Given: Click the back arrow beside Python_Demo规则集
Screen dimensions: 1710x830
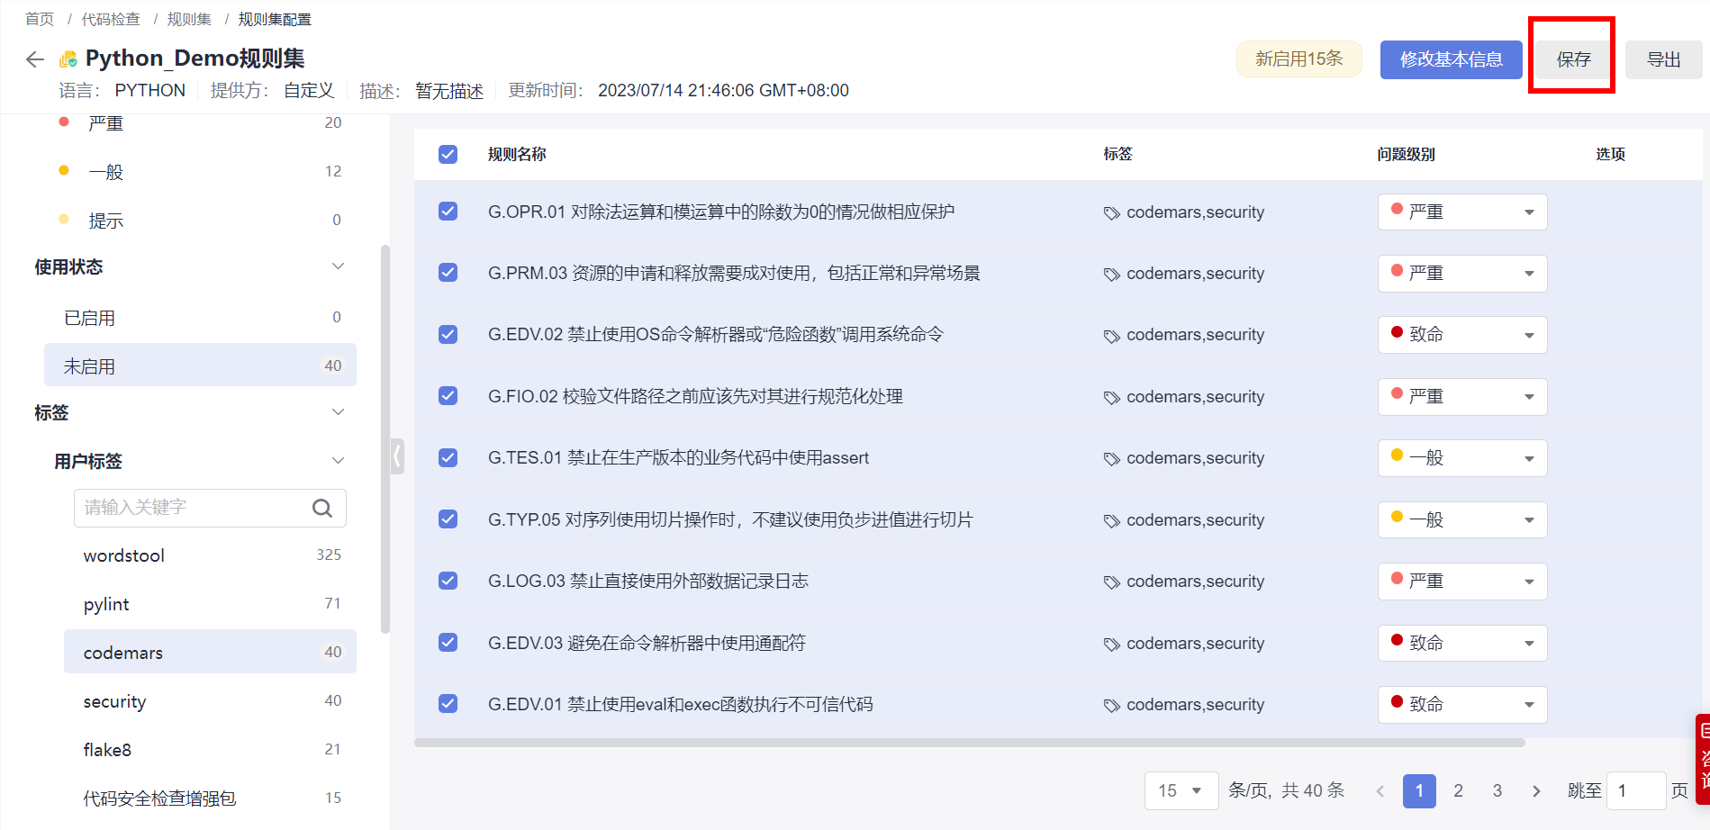Looking at the screenshot, I should (x=35, y=59).
